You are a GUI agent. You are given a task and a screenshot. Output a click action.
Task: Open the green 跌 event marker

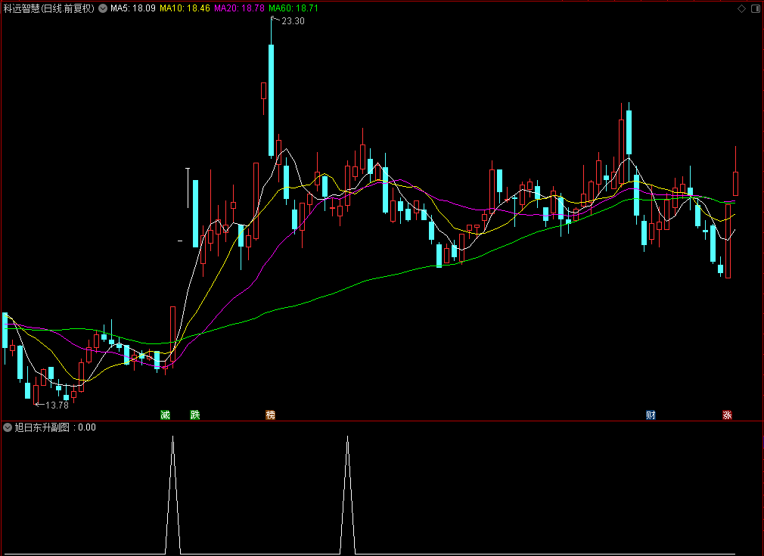pos(195,415)
